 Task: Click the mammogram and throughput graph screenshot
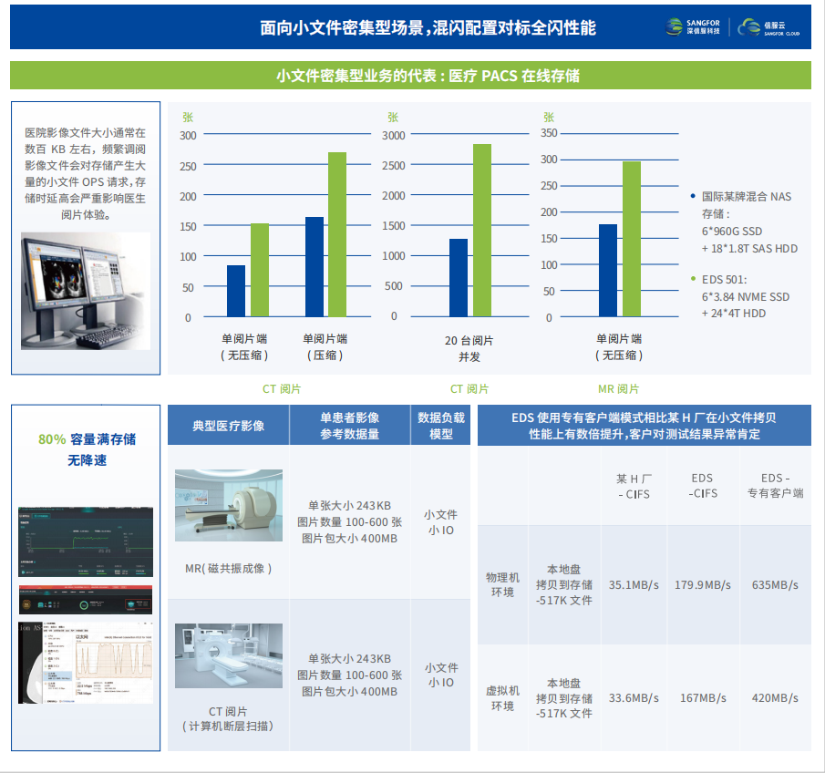coord(86,662)
